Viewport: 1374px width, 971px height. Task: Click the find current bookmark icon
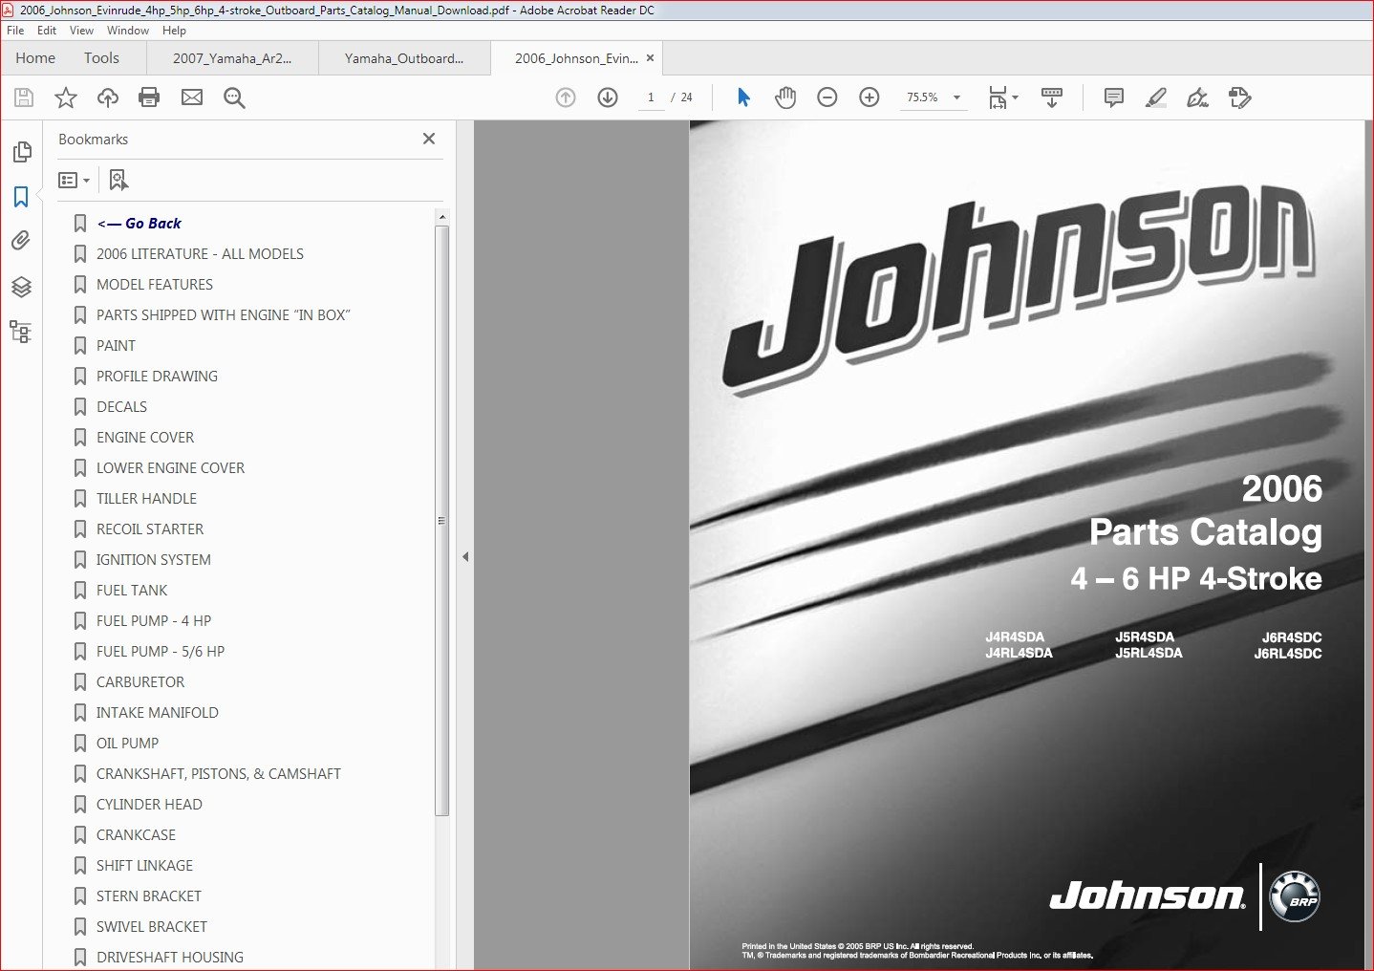click(x=118, y=180)
